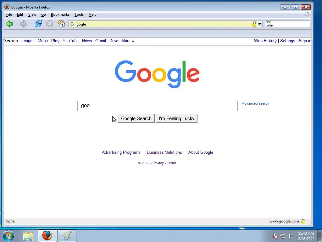Image resolution: width=322 pixels, height=242 pixels.
Task: Click the Google favicon in address bar
Action: (x=72, y=24)
